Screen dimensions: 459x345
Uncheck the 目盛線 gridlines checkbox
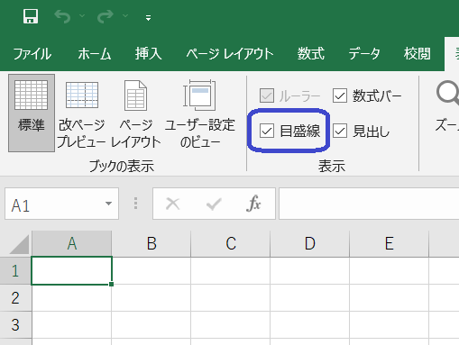267,131
